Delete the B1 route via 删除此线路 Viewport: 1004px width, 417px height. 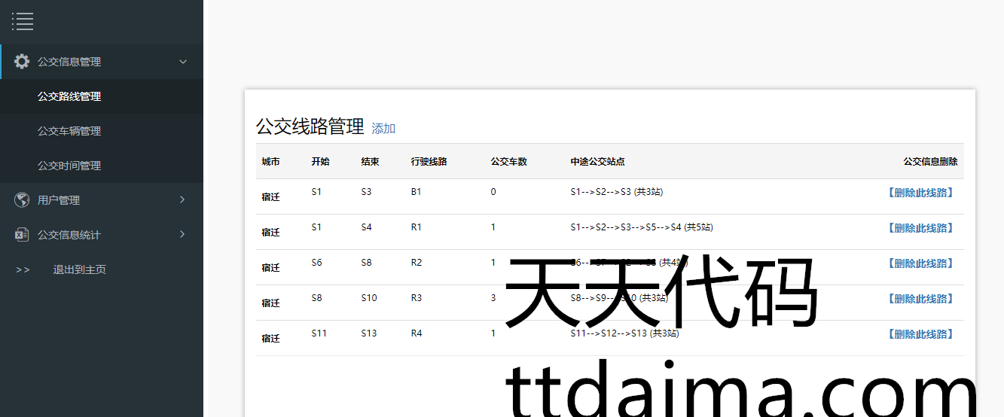(920, 193)
